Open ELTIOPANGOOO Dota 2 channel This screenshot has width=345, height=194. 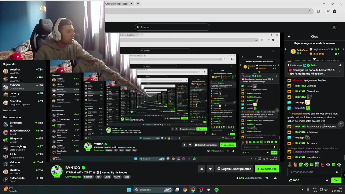coord(23,132)
